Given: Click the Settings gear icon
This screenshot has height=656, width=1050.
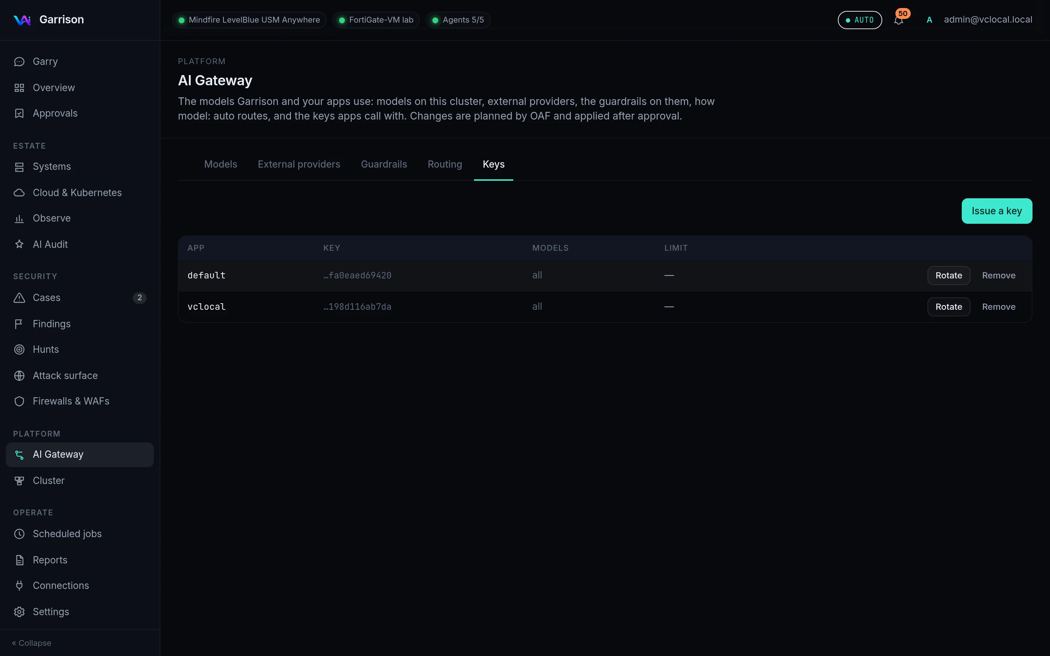Looking at the screenshot, I should pos(19,611).
